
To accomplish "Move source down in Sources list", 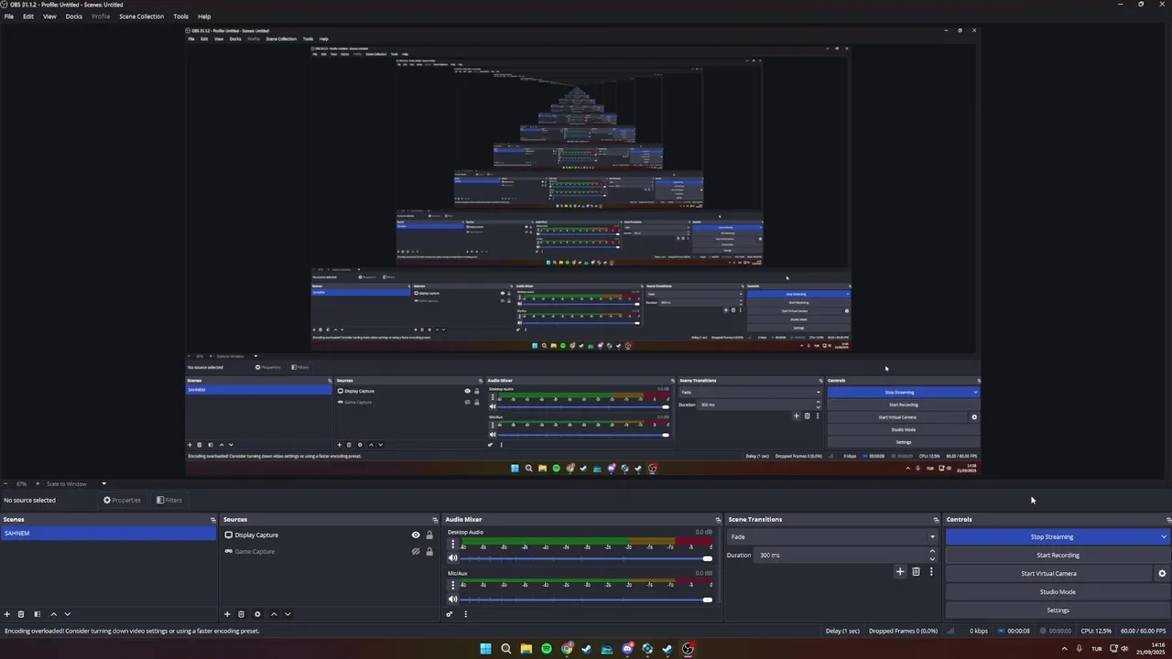I will click(288, 614).
